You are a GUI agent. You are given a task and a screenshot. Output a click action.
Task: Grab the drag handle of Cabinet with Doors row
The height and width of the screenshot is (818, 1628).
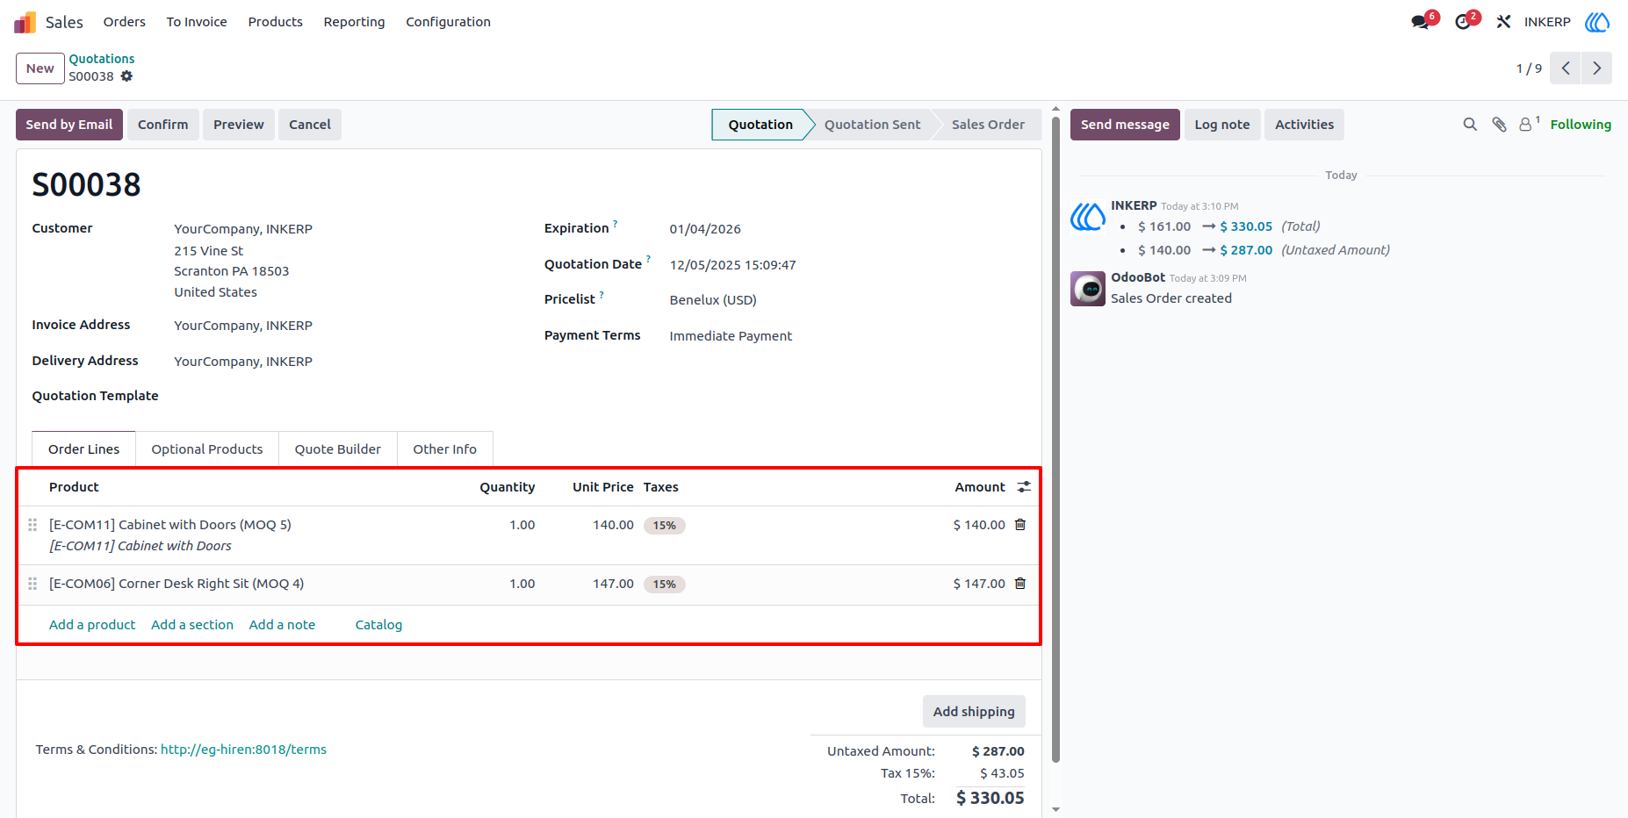tap(32, 525)
